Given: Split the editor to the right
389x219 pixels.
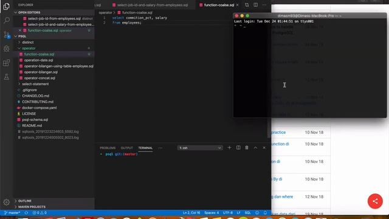Looking at the screenshot, I should [x=255, y=5].
